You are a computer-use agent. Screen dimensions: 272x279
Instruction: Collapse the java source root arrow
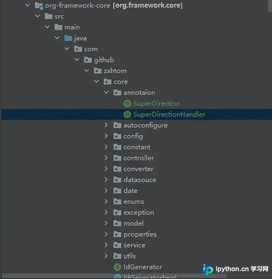coord(57,38)
